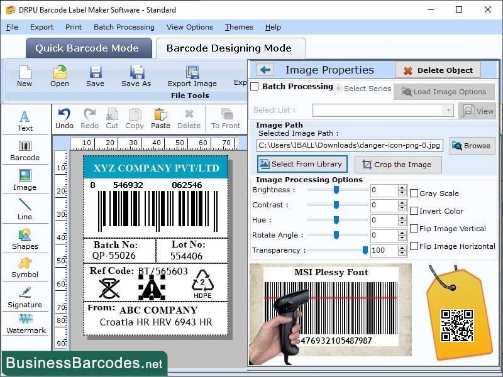This screenshot has height=377, width=503.
Task: Open the Themes menu
Action: [238, 27]
